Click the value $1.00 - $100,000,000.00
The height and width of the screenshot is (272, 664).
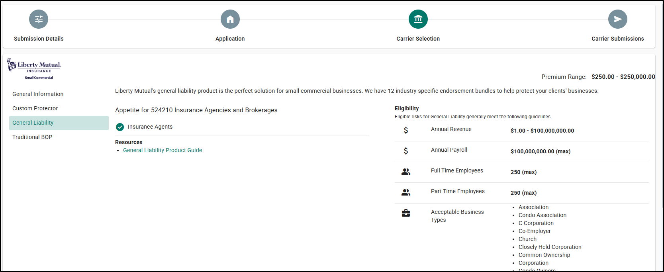pos(543,131)
